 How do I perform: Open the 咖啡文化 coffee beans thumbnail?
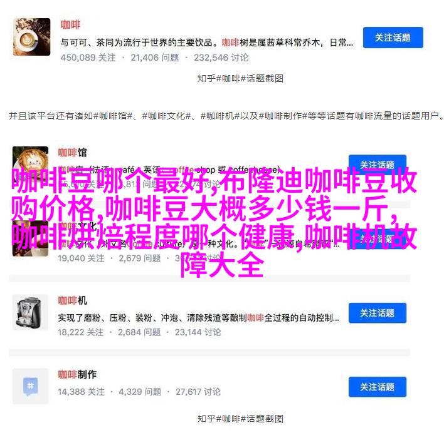30,239
